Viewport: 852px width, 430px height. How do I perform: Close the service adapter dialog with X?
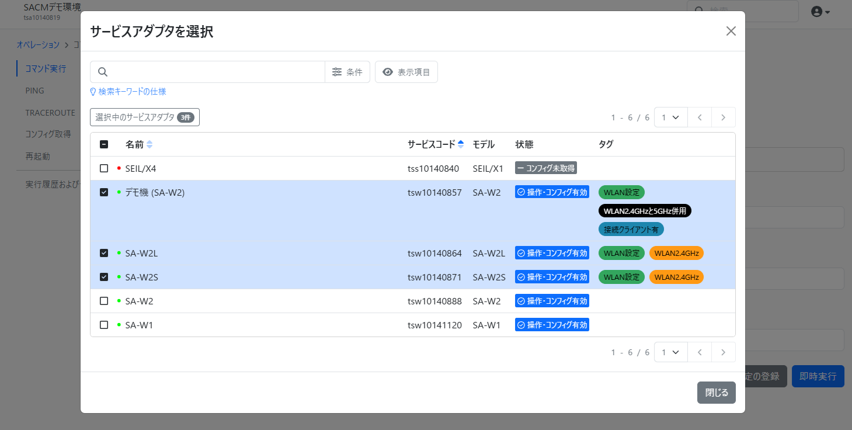point(731,32)
